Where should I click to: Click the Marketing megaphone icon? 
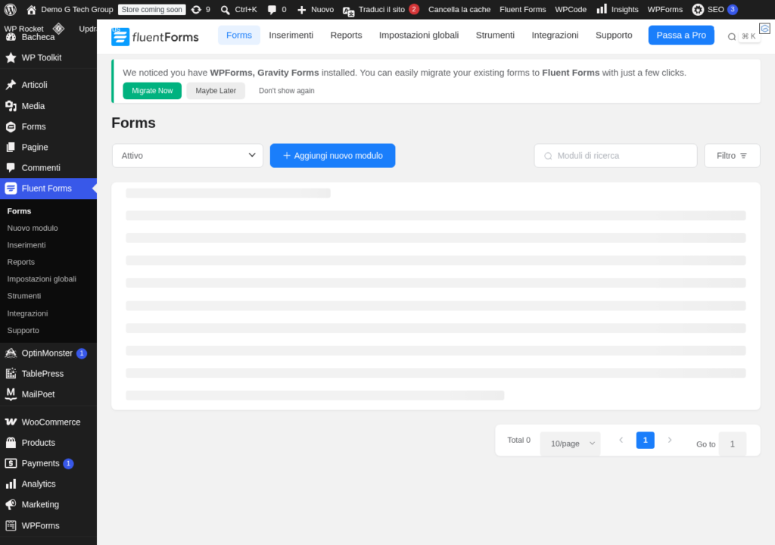pos(11,504)
